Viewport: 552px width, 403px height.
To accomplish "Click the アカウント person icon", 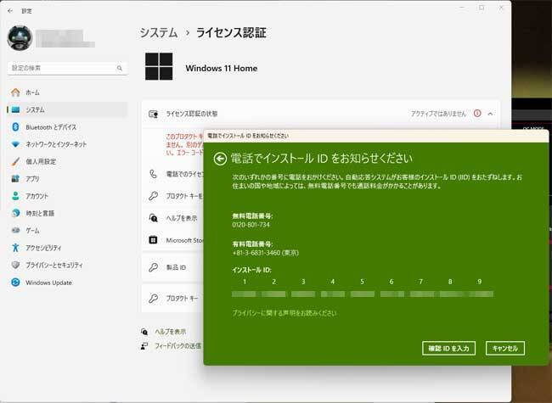I will point(15,196).
